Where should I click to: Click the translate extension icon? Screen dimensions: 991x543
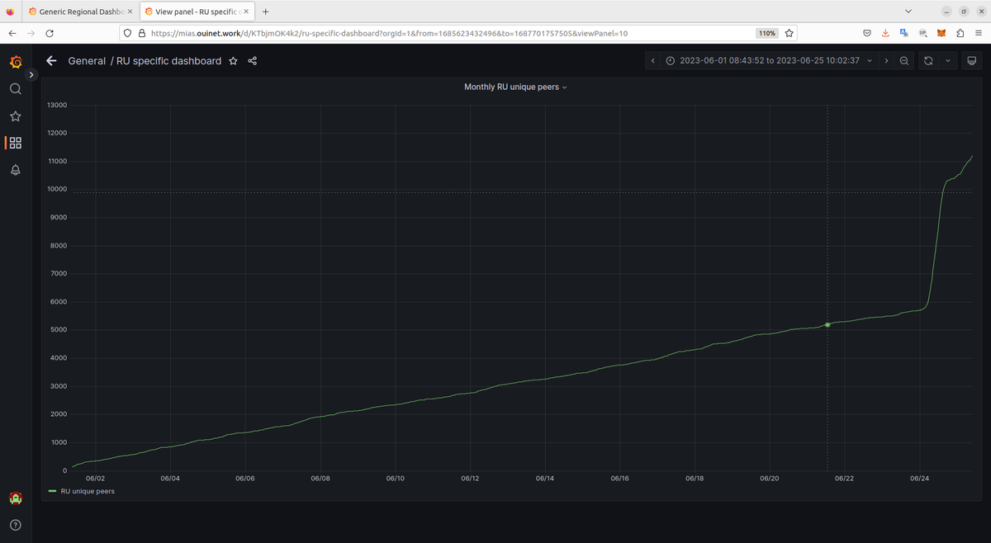pyautogui.click(x=904, y=33)
